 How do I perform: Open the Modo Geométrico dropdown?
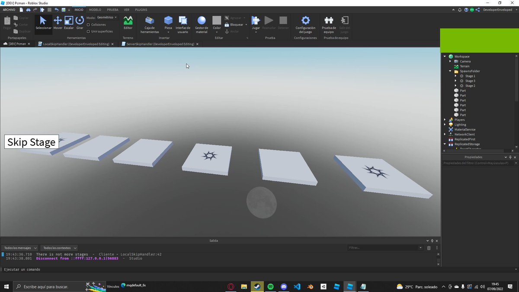[107, 18]
